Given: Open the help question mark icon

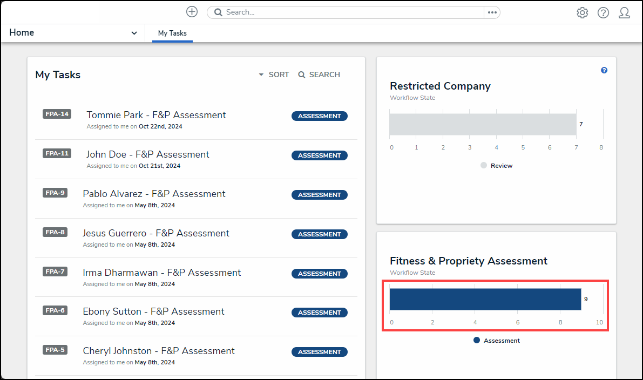Looking at the screenshot, I should 603,13.
